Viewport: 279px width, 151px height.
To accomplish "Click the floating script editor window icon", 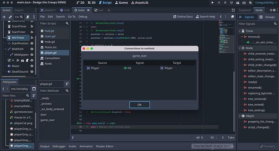I will pyautogui.click(x=232, y=17).
